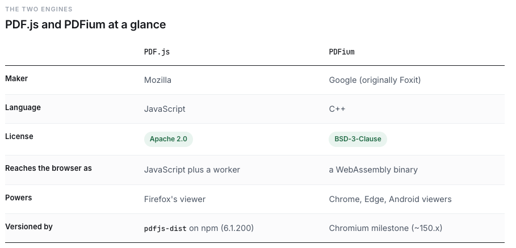Click the heading 'PDF.js and PDFium at a glance'

point(86,24)
